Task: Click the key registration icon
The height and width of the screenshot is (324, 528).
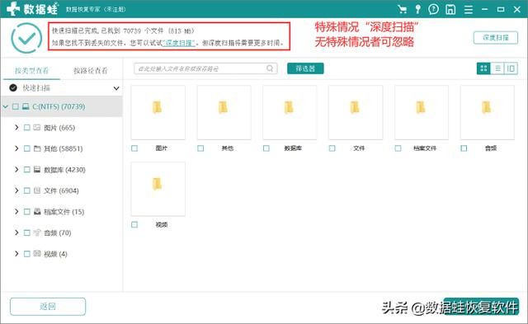Action: [418, 9]
